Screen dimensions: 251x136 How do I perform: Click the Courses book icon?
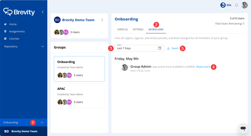tap(5, 38)
